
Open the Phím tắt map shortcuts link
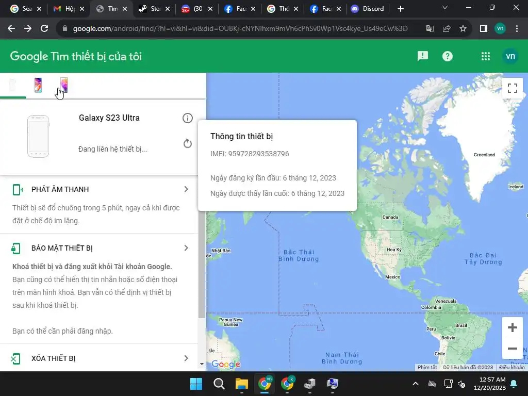coord(427,367)
